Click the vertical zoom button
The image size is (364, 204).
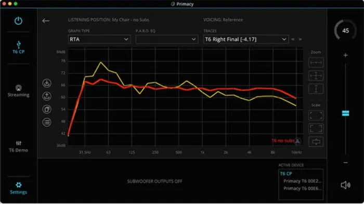[316, 89]
